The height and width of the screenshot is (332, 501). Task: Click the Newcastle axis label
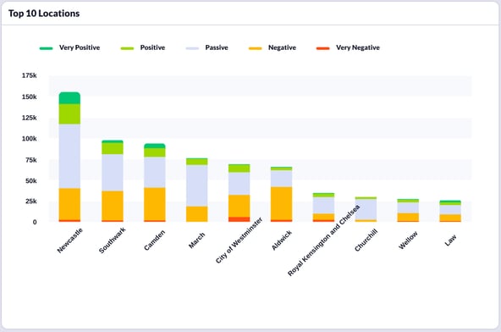70,241
